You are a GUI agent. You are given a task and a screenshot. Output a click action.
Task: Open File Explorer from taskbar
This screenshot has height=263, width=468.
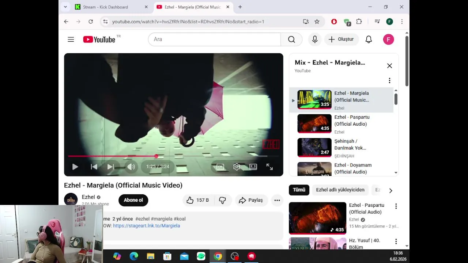click(151, 256)
